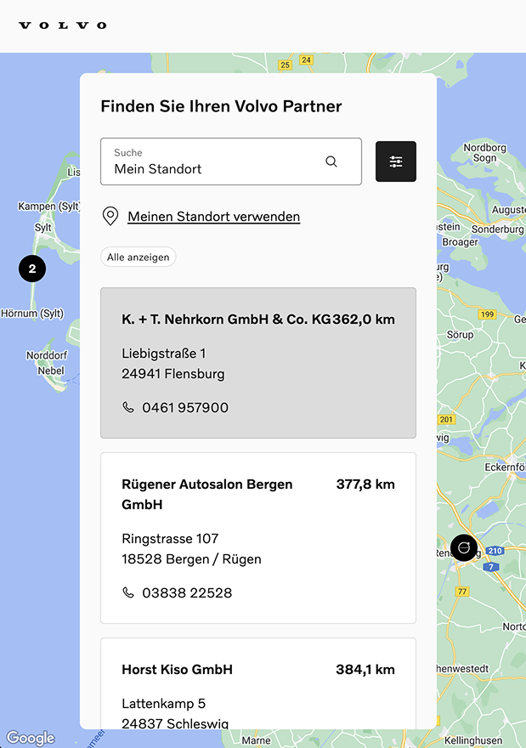Click the magnifying glass search icon
Image resolution: width=526 pixels, height=748 pixels.
(331, 161)
